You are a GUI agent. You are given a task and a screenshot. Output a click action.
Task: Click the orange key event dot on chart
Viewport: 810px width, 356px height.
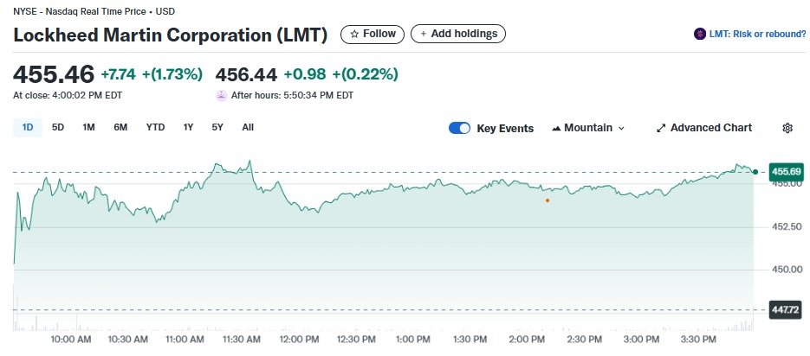click(548, 200)
